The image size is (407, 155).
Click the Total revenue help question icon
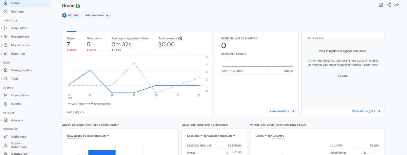click(x=180, y=38)
